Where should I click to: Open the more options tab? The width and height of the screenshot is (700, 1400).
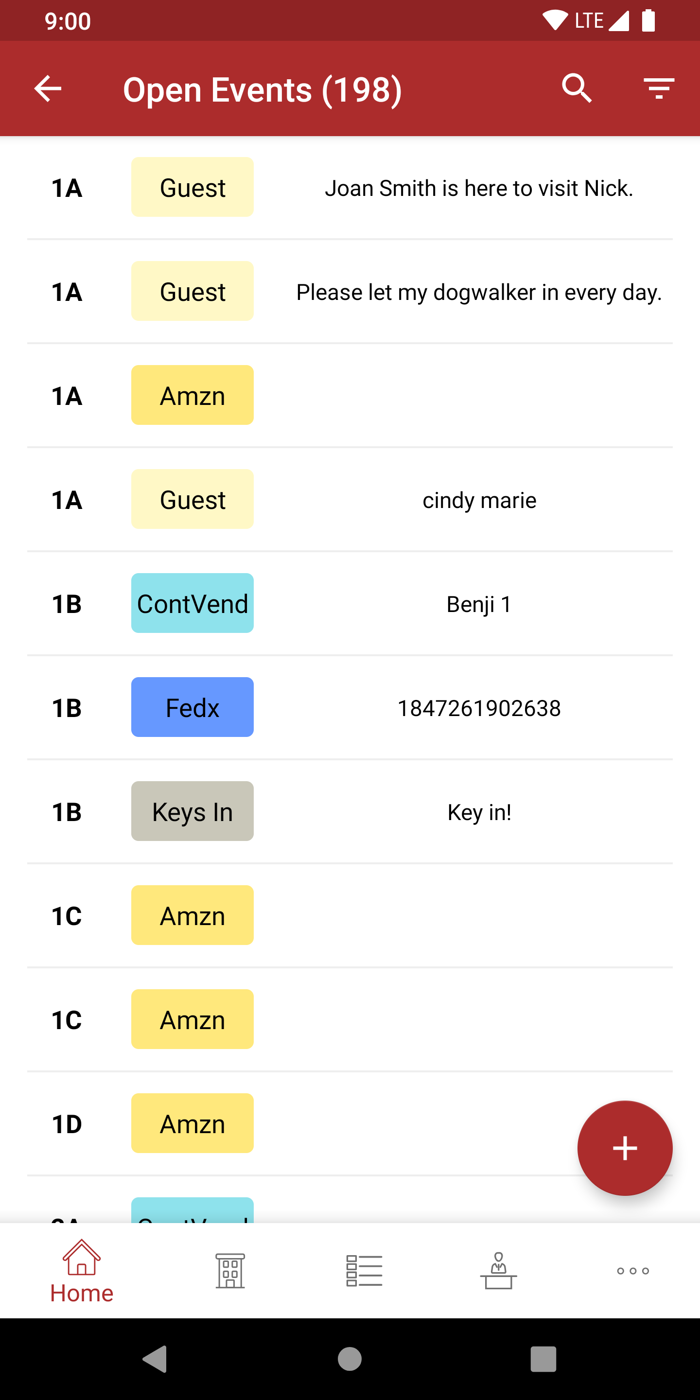pos(632,1271)
